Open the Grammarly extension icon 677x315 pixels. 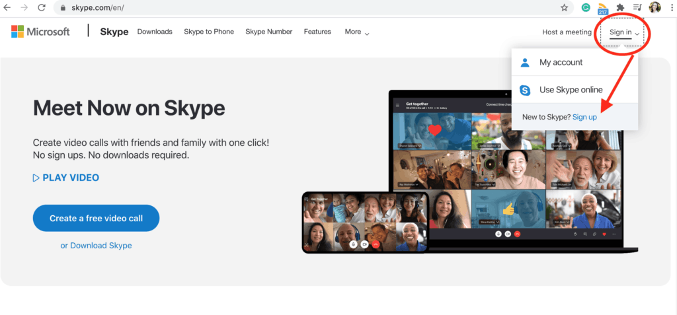pyautogui.click(x=586, y=8)
